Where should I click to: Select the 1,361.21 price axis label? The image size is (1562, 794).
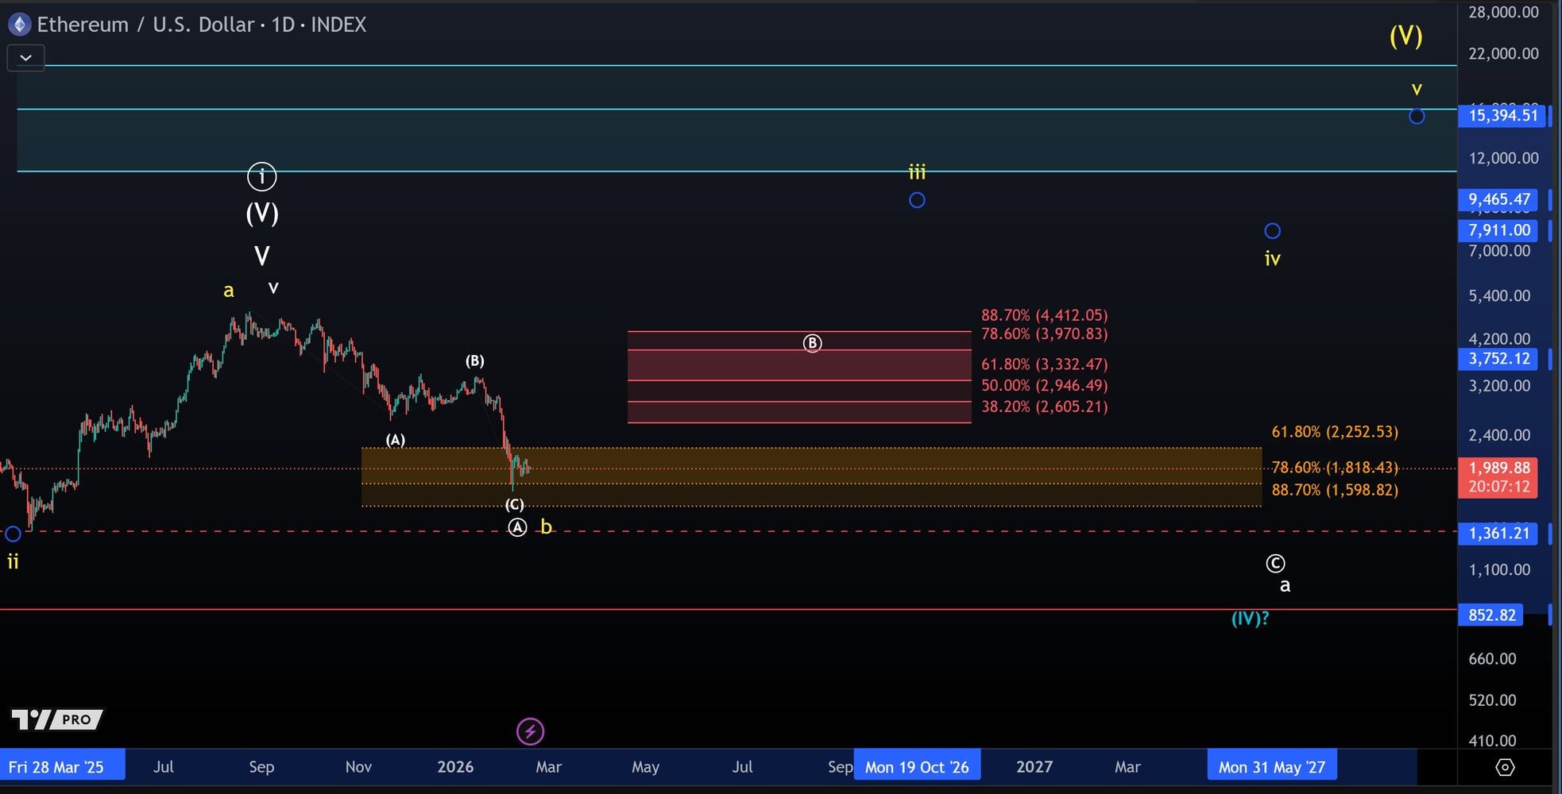click(x=1498, y=534)
